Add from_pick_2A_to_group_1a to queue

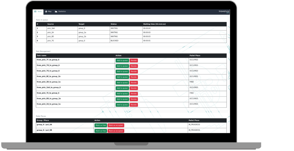click(x=122, y=105)
